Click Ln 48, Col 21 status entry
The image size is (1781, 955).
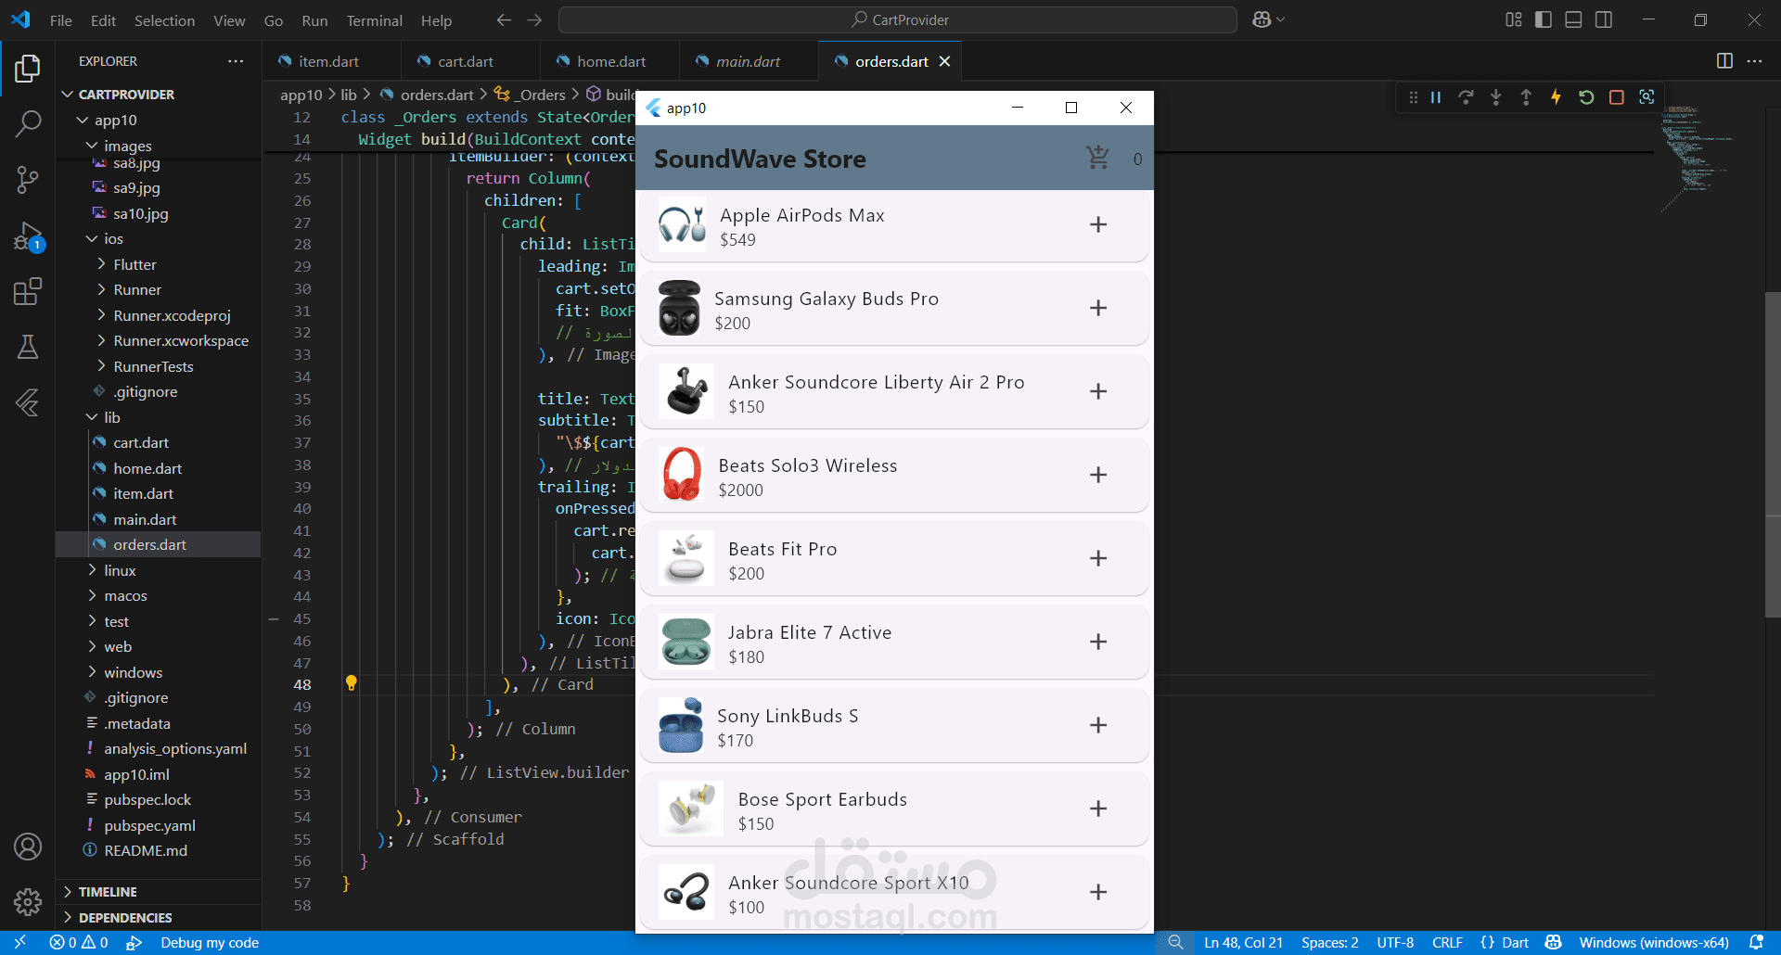1243,943
